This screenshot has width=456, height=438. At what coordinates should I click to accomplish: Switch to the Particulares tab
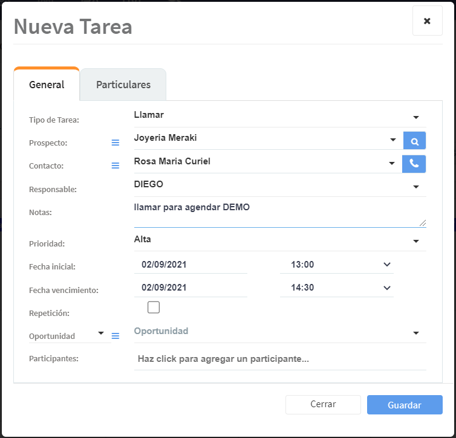click(123, 85)
